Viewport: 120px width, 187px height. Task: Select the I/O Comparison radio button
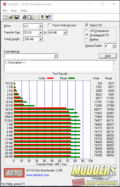tap(87, 31)
